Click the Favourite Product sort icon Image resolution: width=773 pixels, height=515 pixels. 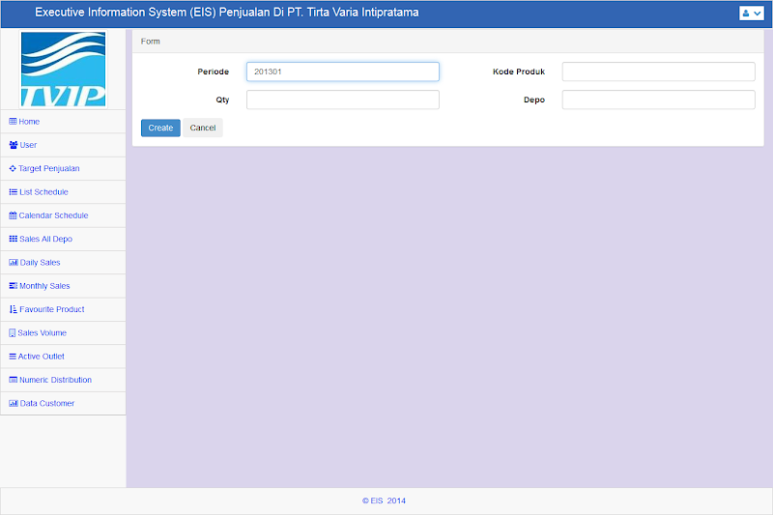pyautogui.click(x=13, y=309)
